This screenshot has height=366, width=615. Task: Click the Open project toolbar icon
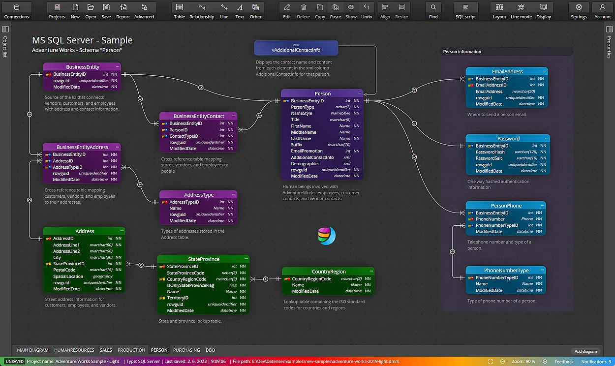click(x=91, y=11)
